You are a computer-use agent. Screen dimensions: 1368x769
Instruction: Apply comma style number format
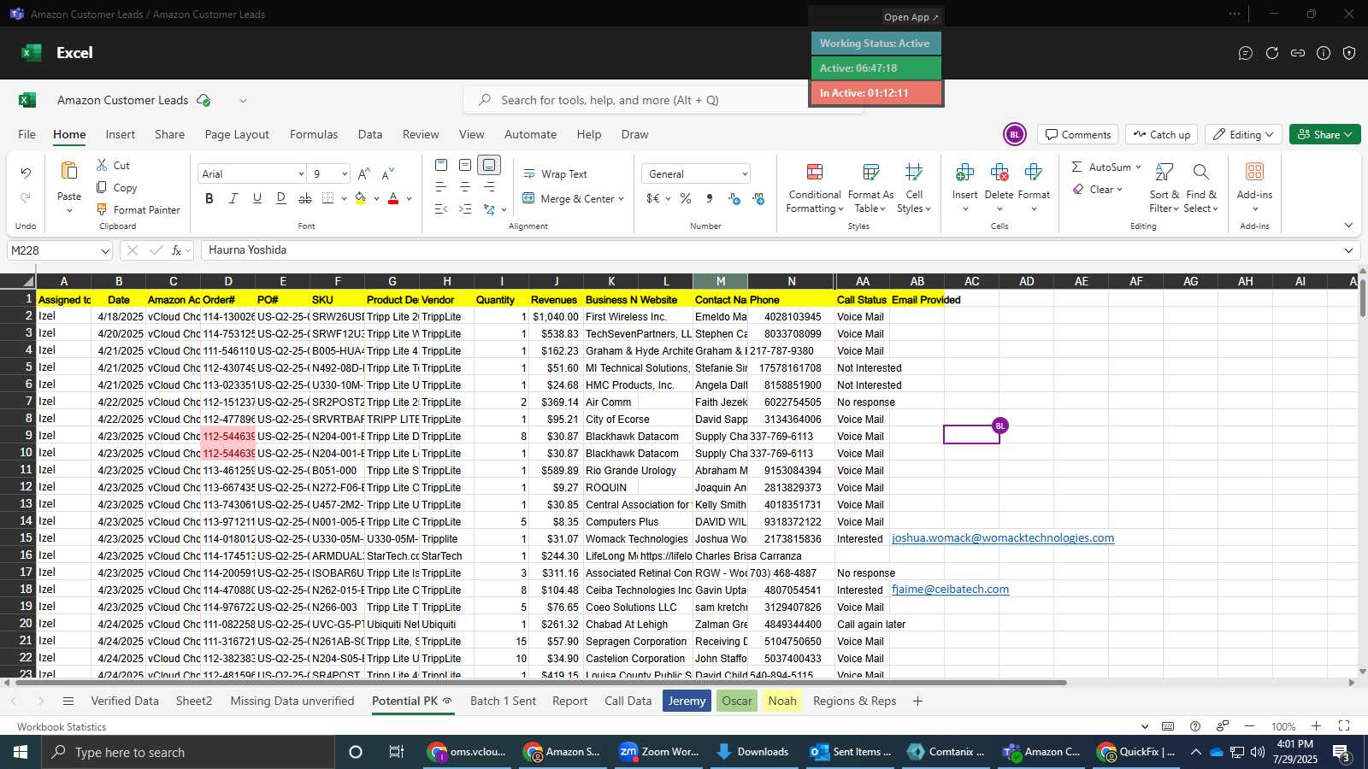coord(709,198)
